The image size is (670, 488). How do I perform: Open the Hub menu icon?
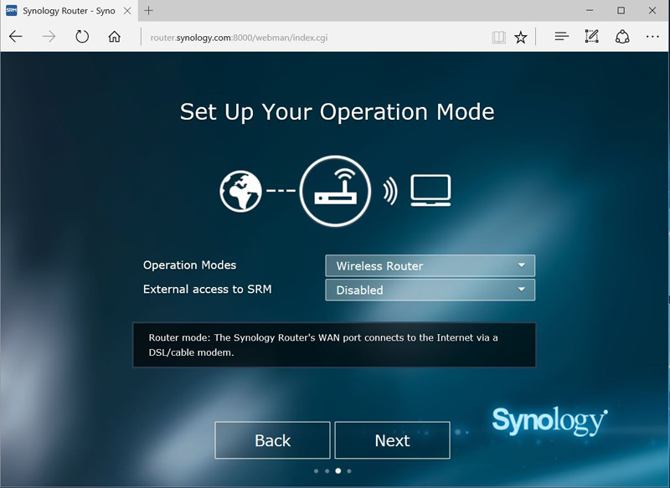coord(561,37)
